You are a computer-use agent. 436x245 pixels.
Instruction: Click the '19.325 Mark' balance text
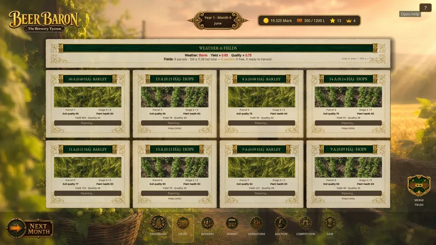coord(281,21)
